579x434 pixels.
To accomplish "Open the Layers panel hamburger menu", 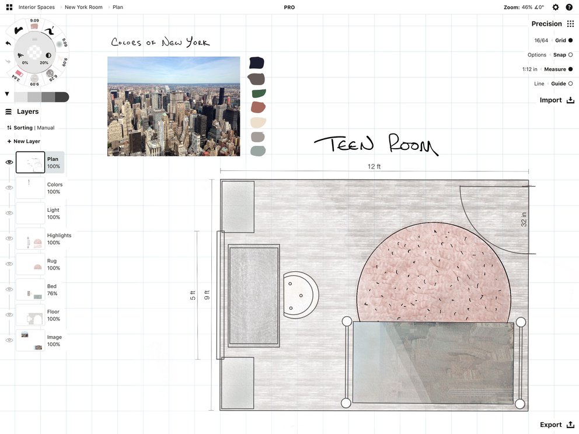I will coord(8,111).
